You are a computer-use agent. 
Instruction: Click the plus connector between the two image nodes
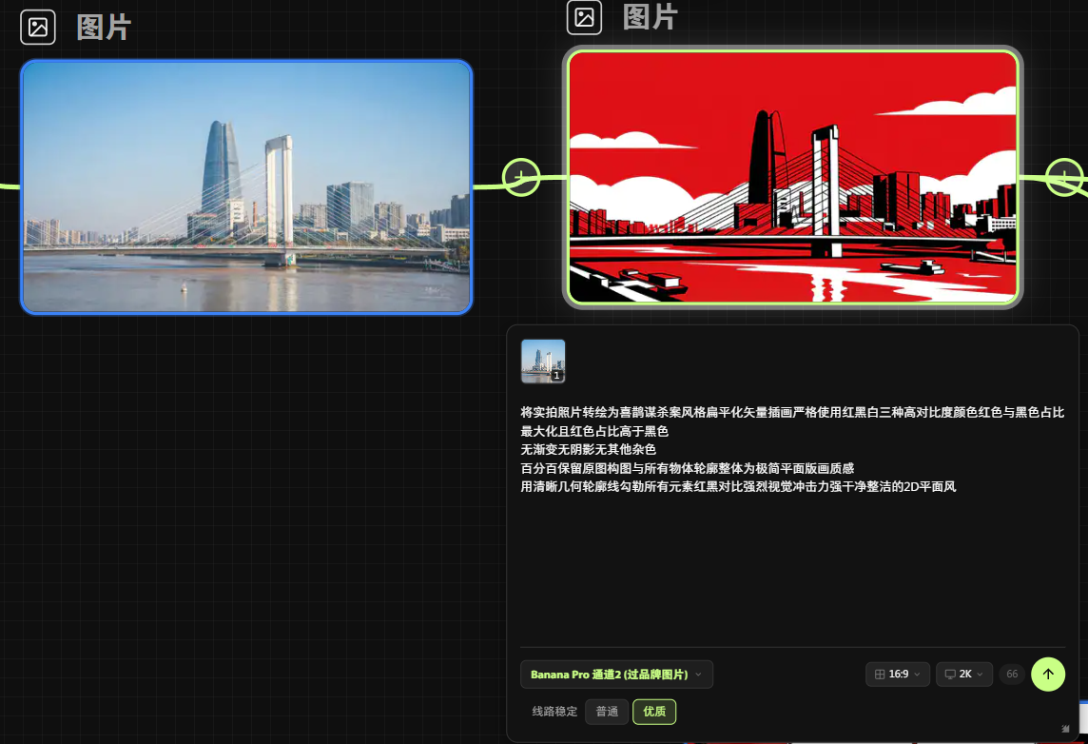coord(520,177)
